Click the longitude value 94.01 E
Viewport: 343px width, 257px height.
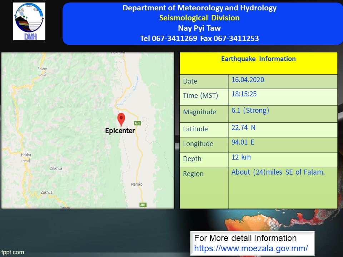pos(243,142)
